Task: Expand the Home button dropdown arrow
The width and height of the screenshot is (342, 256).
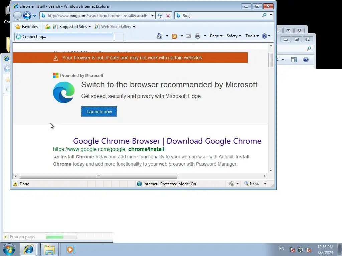Action: point(167,36)
